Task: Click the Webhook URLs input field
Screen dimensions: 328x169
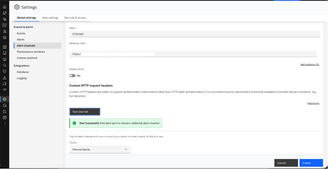Action: (x=193, y=54)
